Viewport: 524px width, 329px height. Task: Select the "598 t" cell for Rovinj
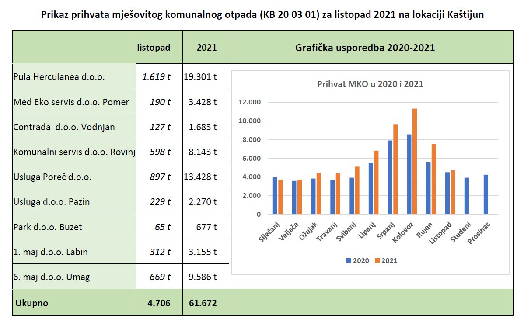pos(160,152)
